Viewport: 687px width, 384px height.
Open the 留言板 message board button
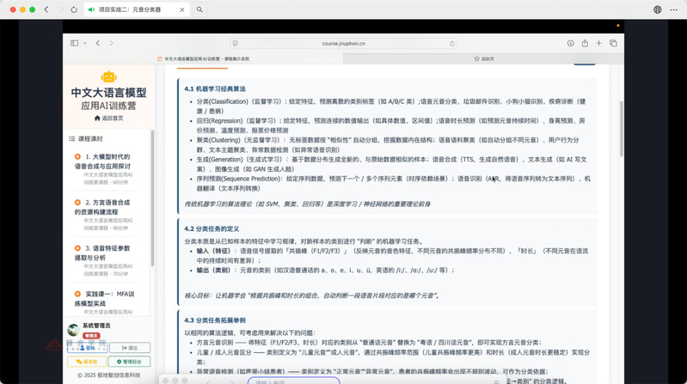87,362
